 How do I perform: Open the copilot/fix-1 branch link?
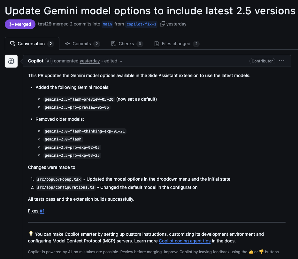141,24
